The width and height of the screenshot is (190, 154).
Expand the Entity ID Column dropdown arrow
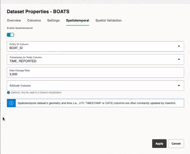click(x=179, y=46)
